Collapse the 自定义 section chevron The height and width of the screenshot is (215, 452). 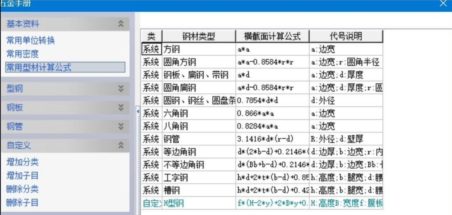click(120, 146)
